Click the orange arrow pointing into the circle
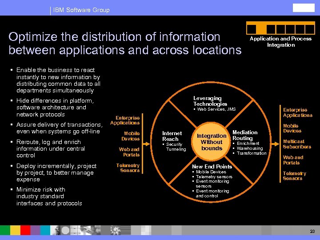This screenshot has width=320, height=240. pyautogui.click(x=147, y=144)
